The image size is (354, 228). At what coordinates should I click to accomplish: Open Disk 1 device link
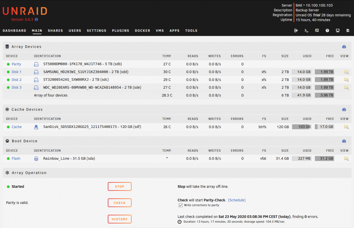click(x=17, y=72)
